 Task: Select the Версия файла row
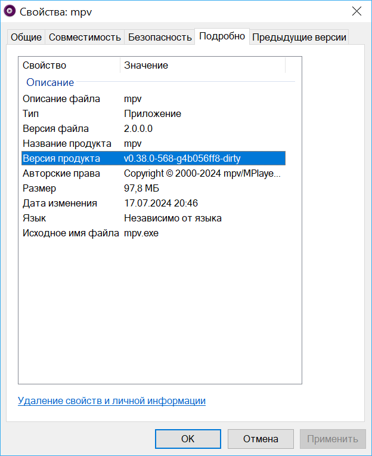55,129
